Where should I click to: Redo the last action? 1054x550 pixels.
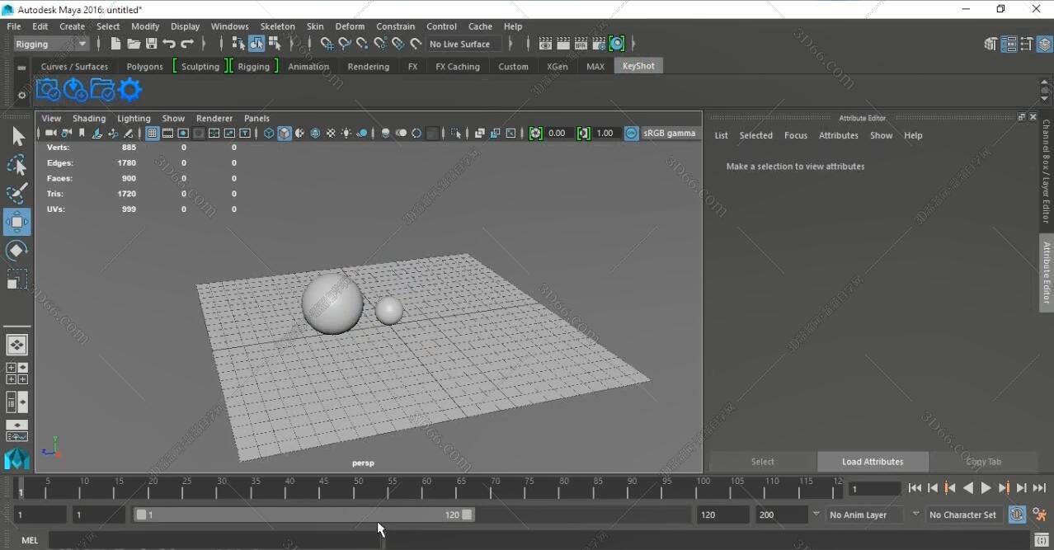(187, 44)
